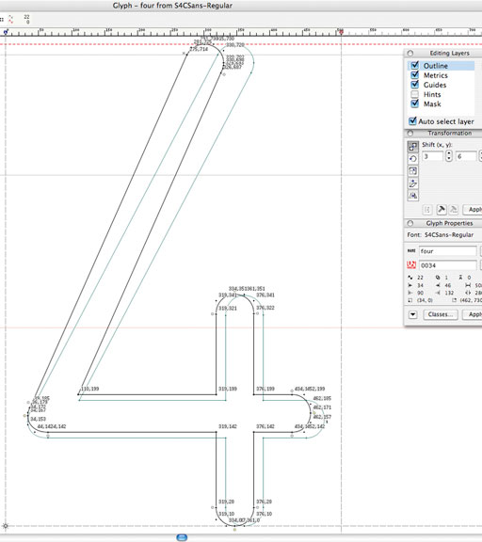This screenshot has height=542, width=482.
Task: Select the Scale transformation icon
Action: pyautogui.click(x=413, y=170)
